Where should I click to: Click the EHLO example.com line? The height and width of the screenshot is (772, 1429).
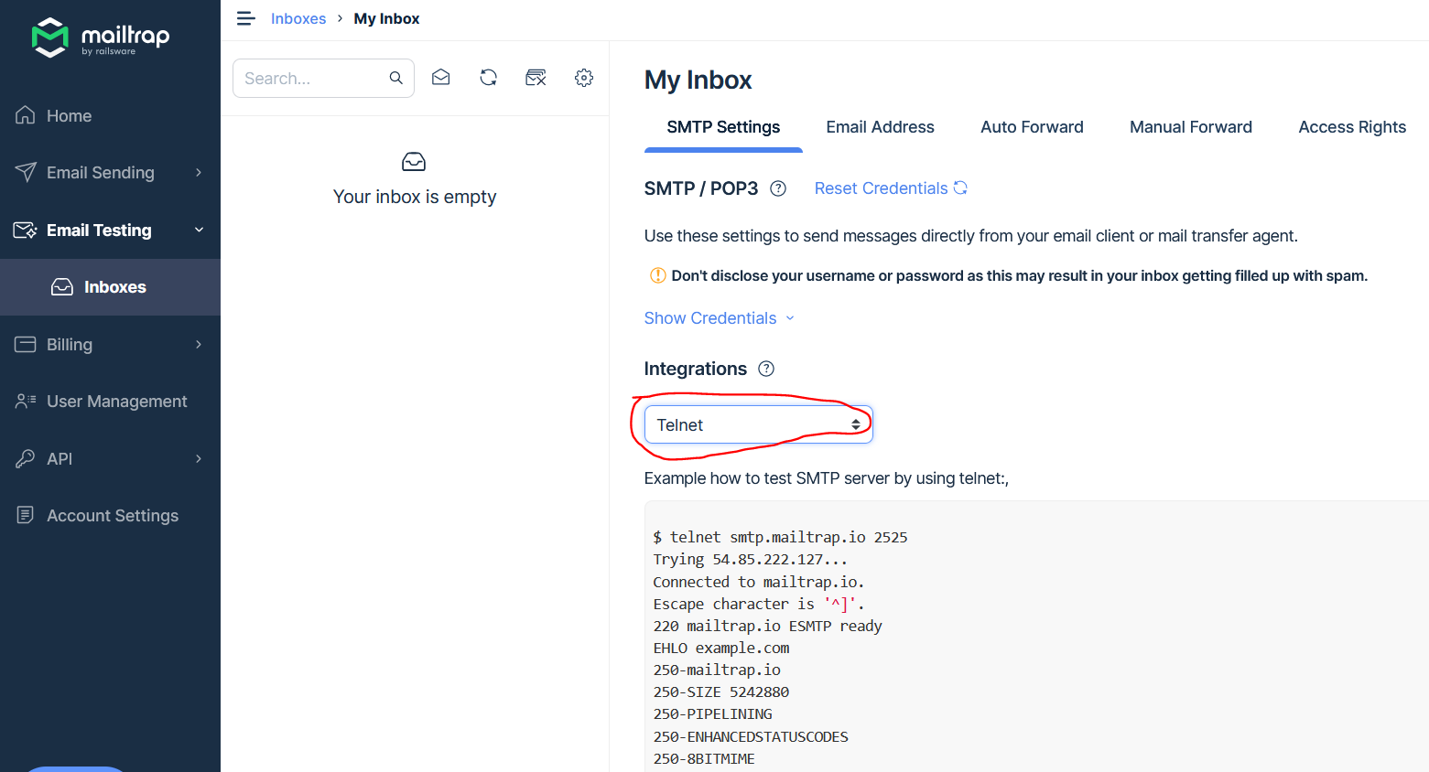coord(721,648)
